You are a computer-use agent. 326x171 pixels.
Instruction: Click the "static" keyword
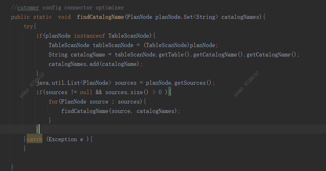(42, 17)
